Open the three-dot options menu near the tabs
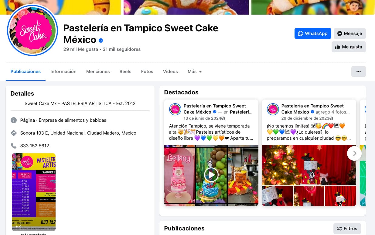 point(358,71)
